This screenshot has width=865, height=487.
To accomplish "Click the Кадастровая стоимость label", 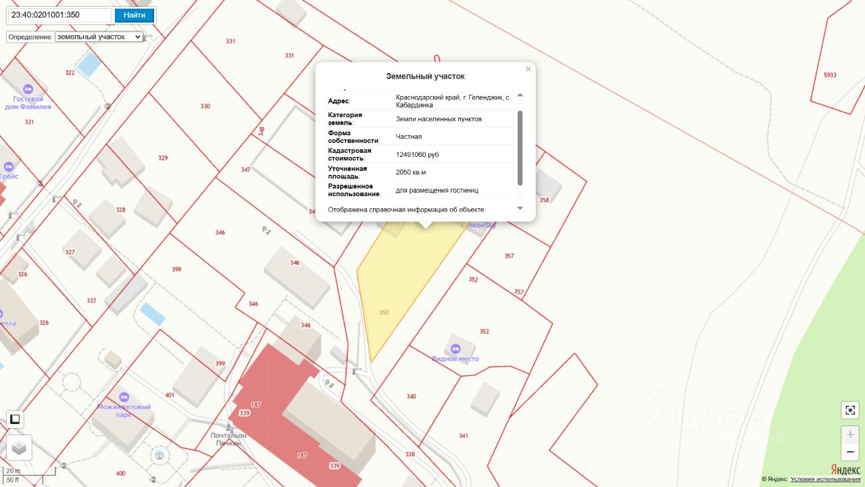I will 349,154.
